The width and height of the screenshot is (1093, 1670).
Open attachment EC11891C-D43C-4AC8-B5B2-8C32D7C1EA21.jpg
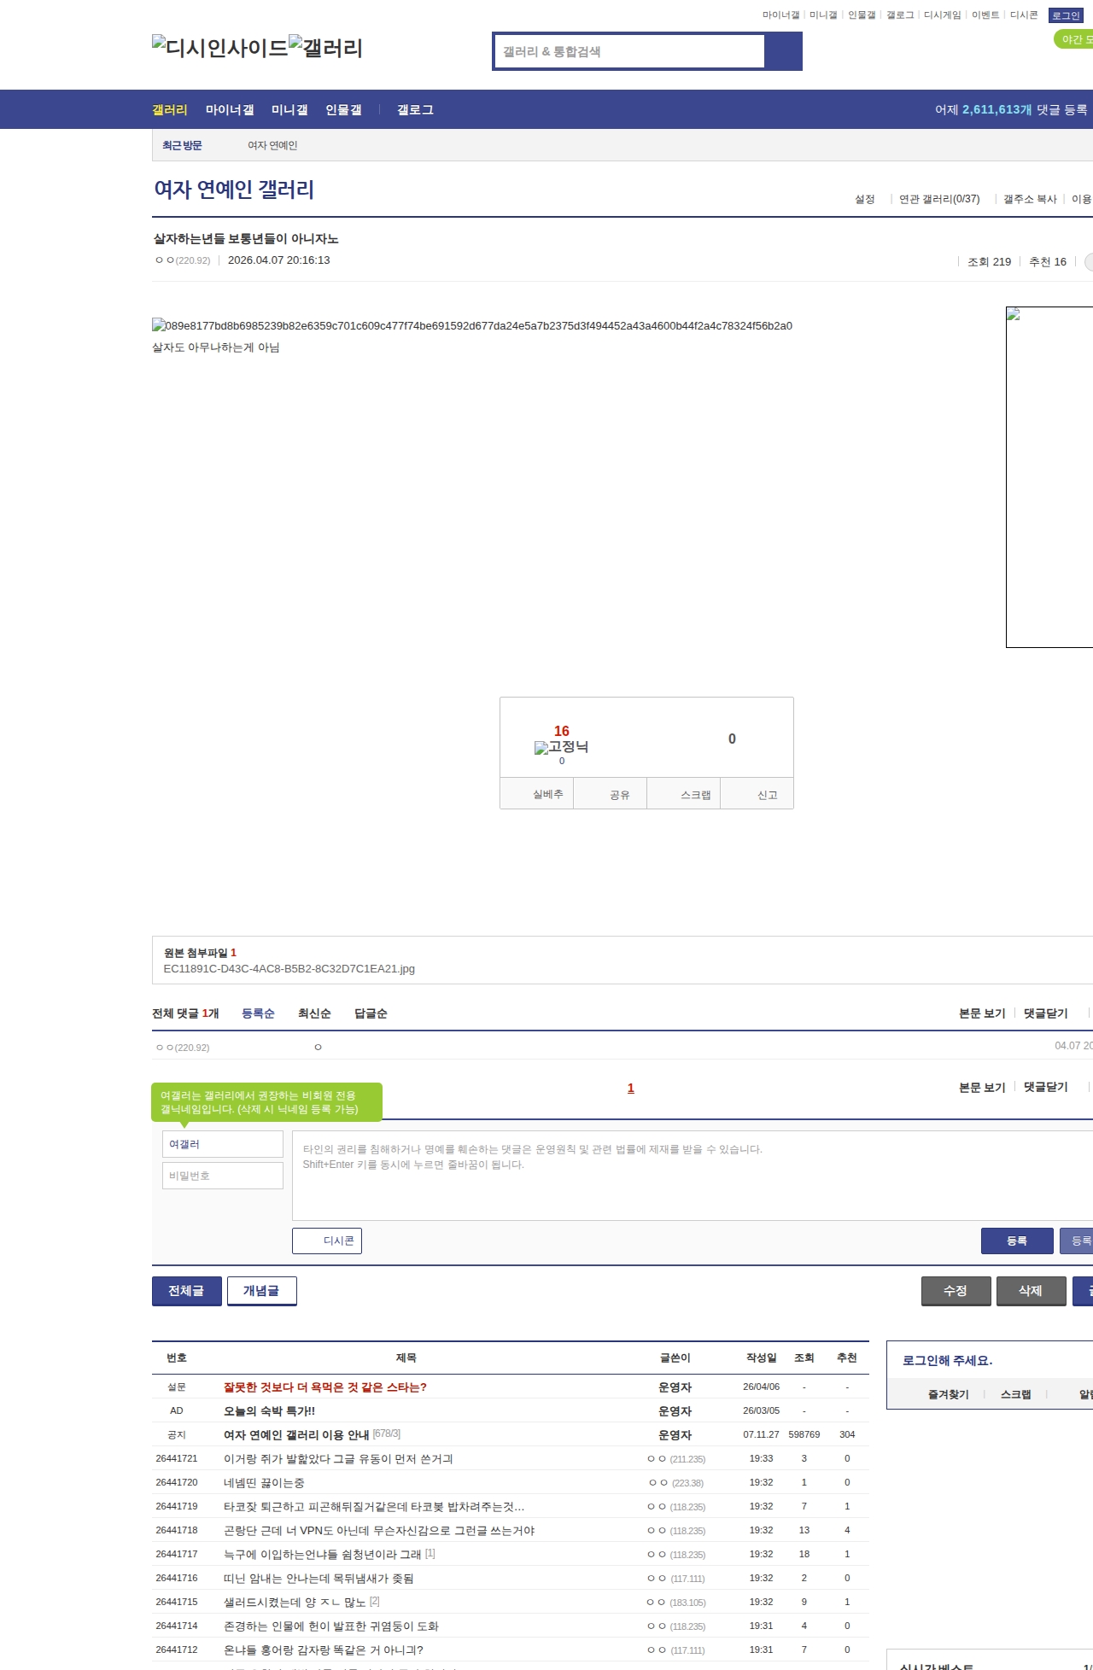click(289, 969)
